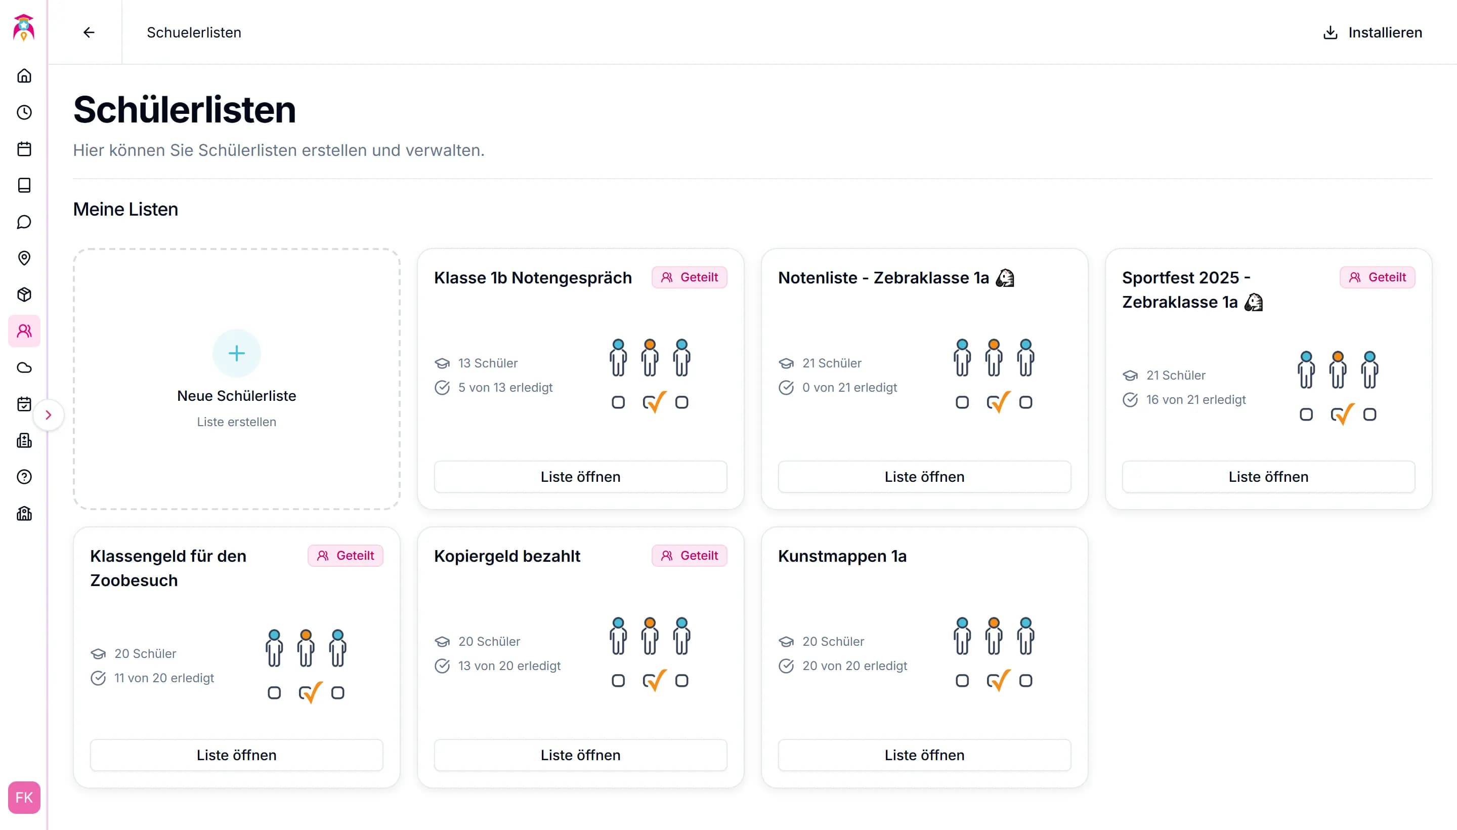Open the clock icon in sidebar
This screenshot has height=830, width=1457.
[24, 112]
